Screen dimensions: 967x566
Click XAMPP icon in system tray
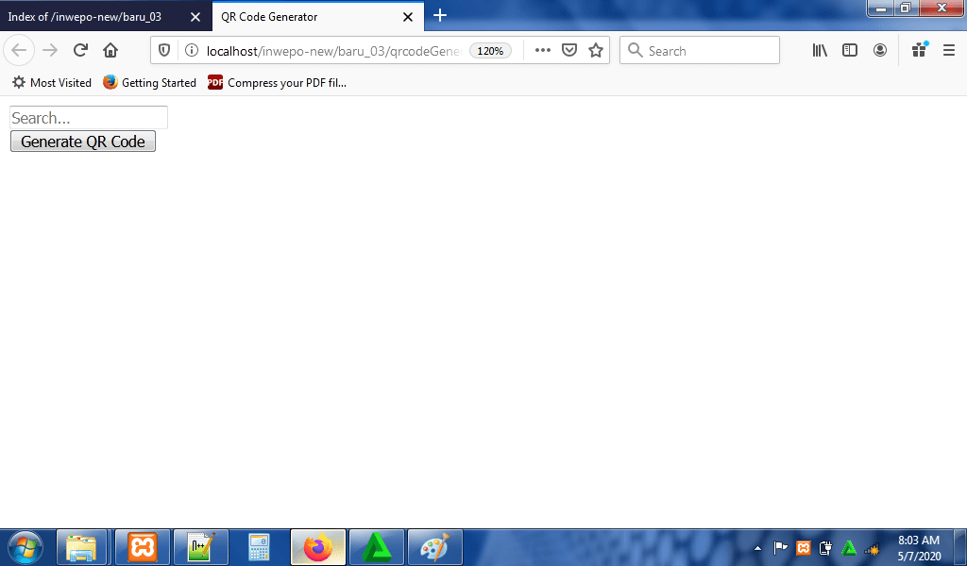(x=803, y=547)
